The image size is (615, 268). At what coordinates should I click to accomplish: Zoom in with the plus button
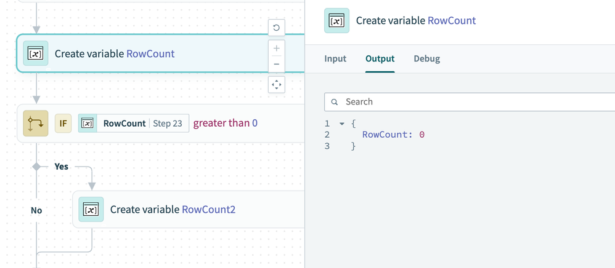coord(276,49)
